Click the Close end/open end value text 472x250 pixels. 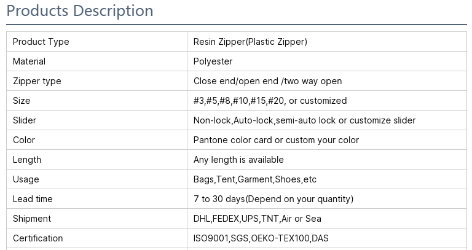pyautogui.click(x=267, y=81)
